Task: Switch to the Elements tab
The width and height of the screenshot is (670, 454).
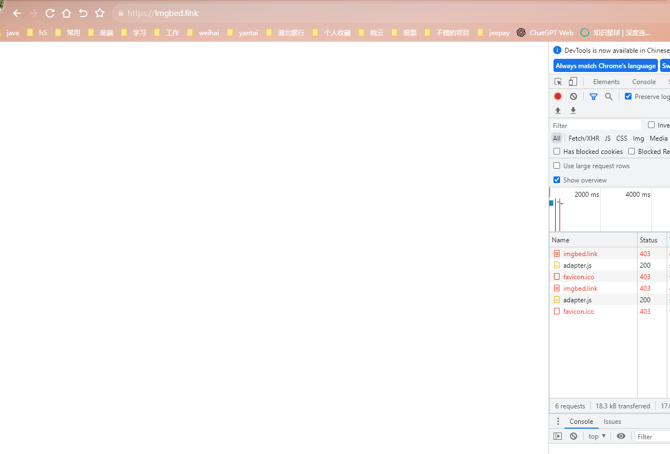Action: point(606,82)
